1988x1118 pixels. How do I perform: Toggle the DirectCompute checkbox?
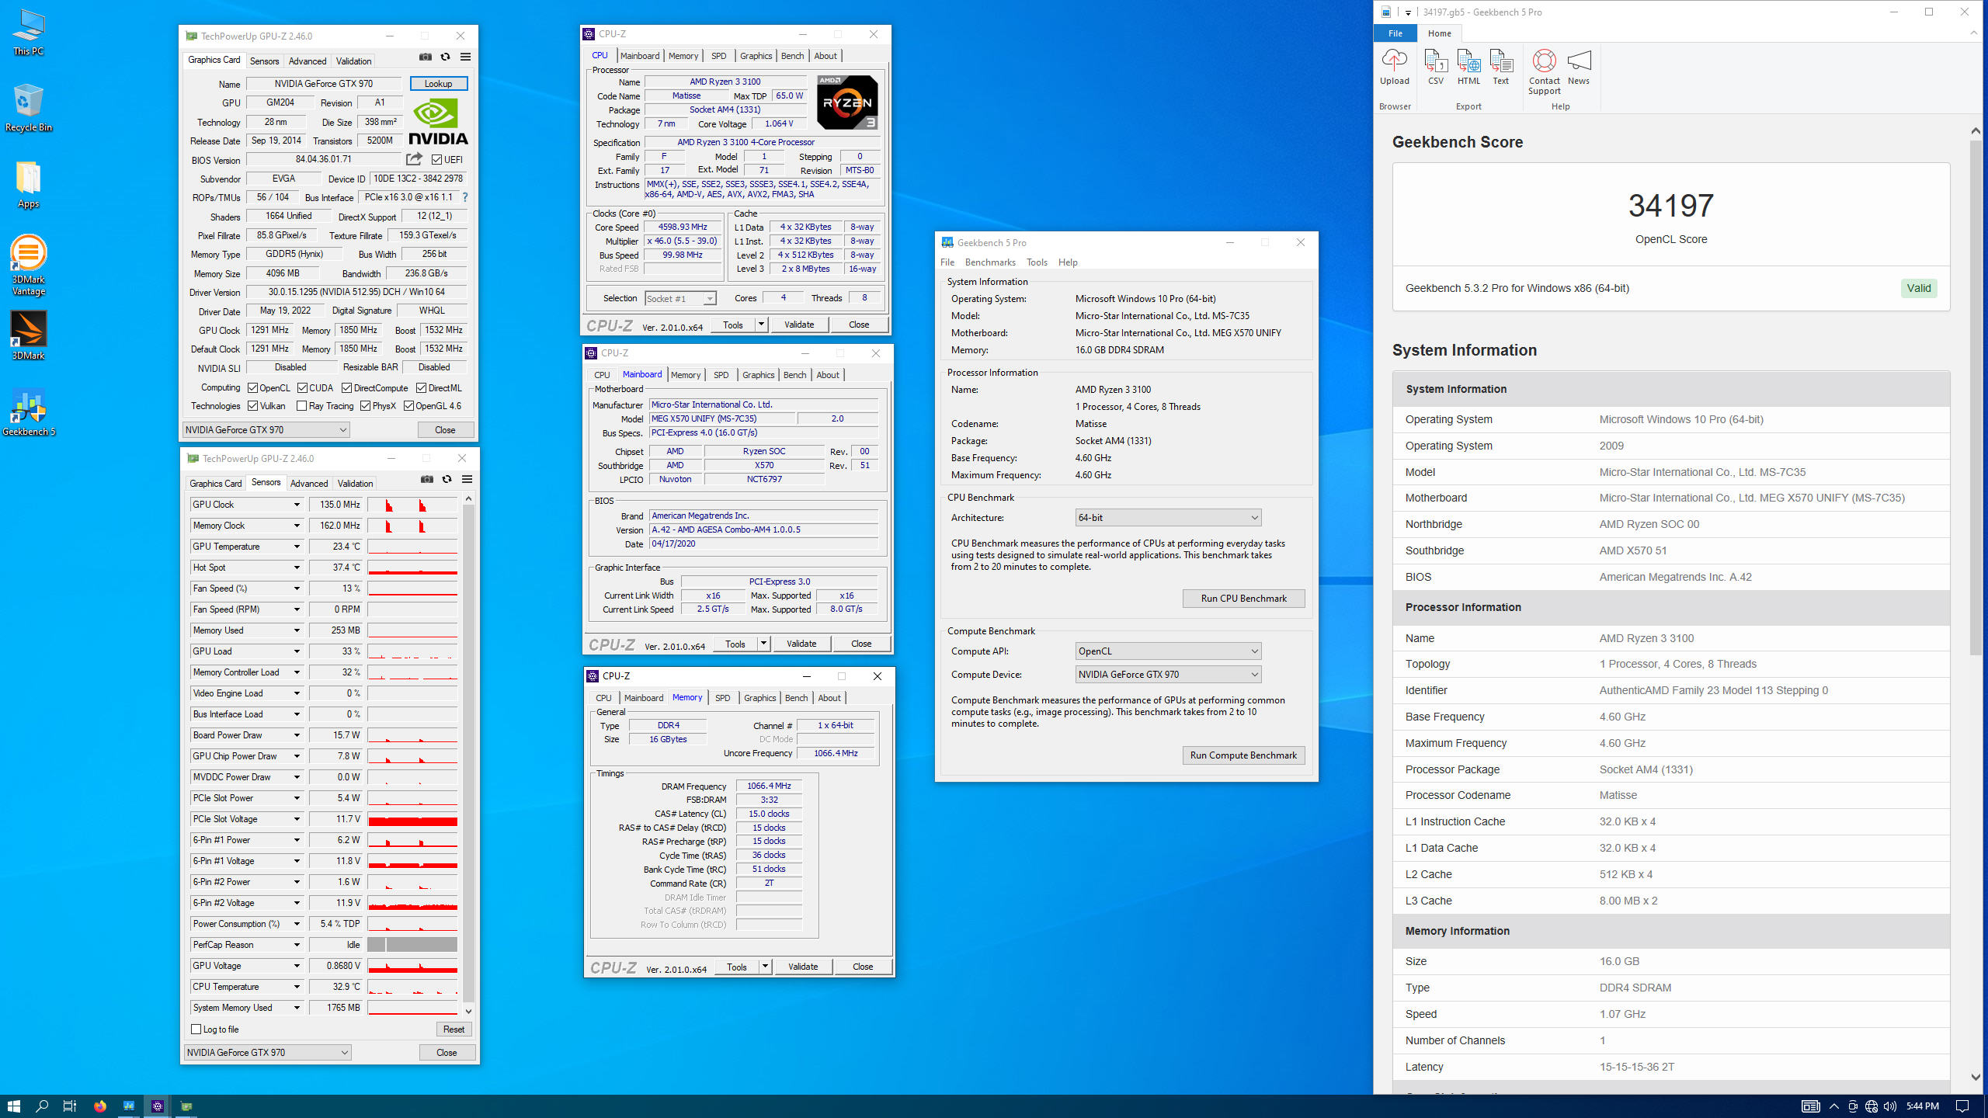347,388
